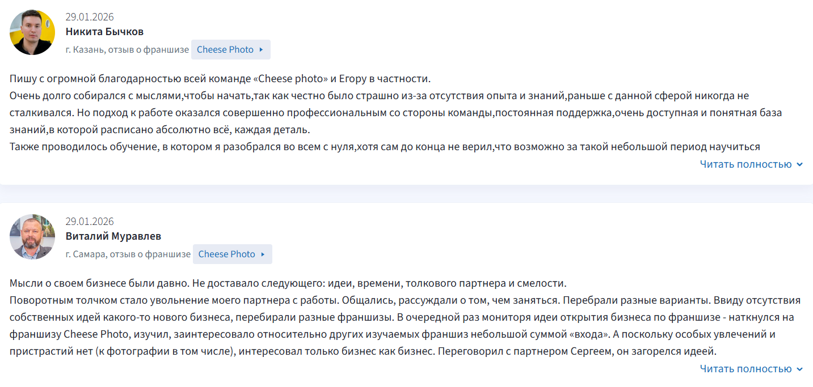The height and width of the screenshot is (387, 813).
Task: Click the review line starting "Пишу с огромной благодарностью"
Action: click(x=220, y=79)
